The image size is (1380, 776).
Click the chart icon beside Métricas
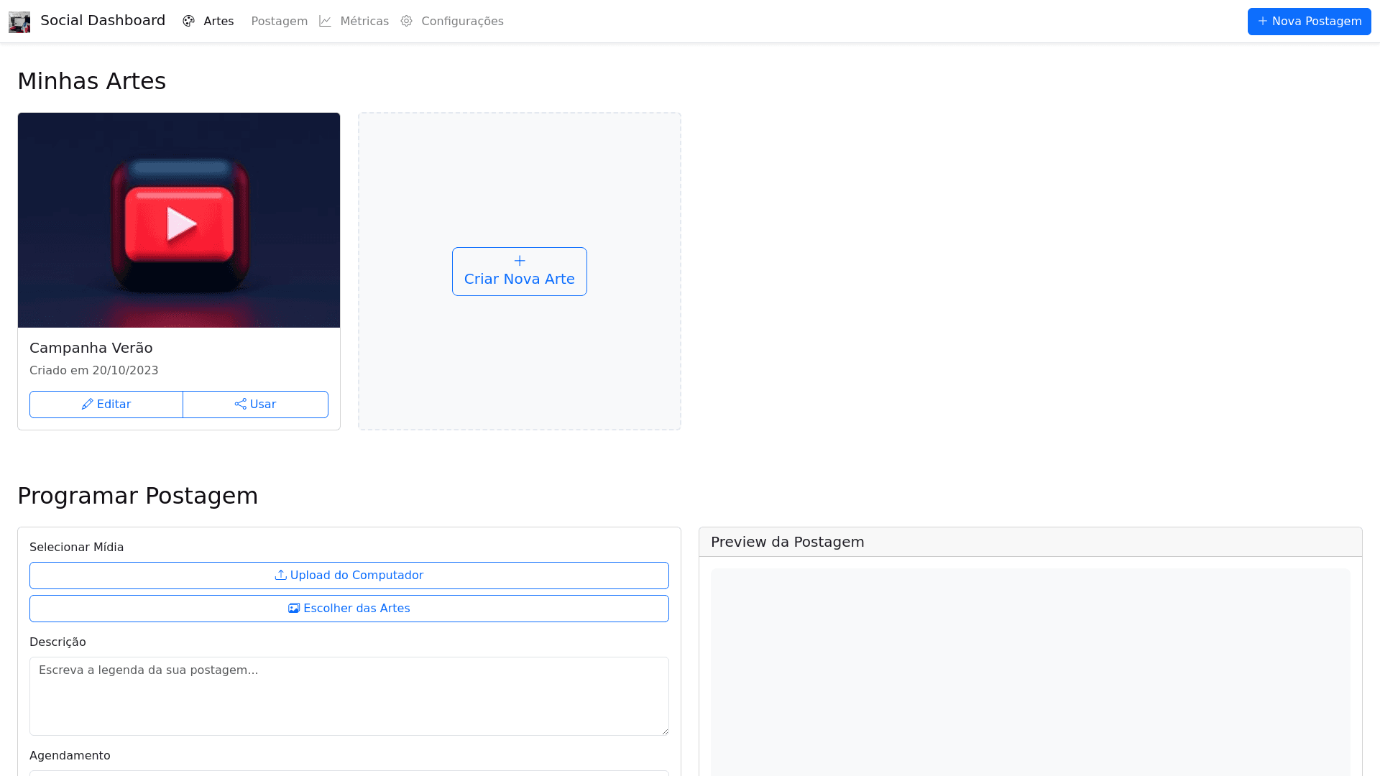coord(325,22)
